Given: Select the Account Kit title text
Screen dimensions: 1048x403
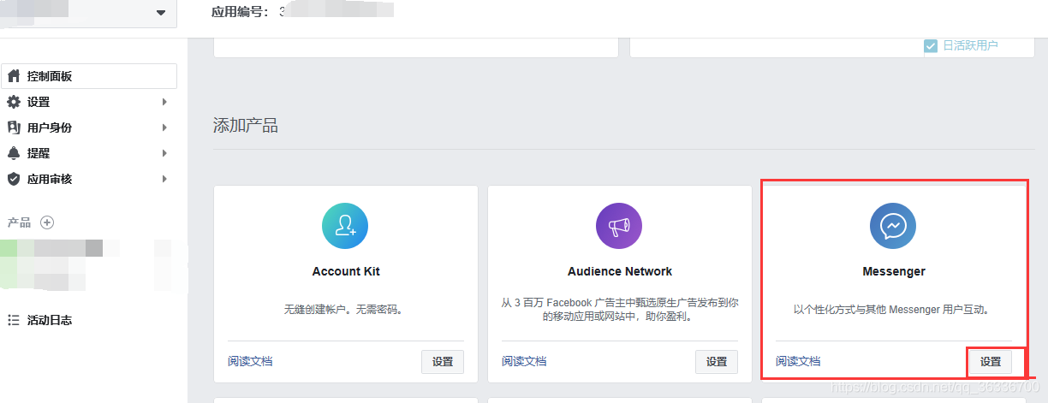Looking at the screenshot, I should pos(346,271).
